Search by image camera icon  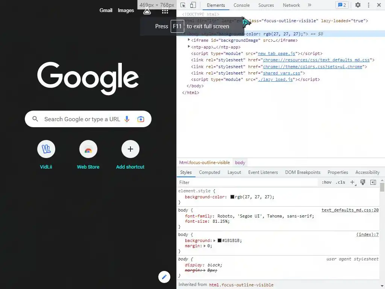[141, 119]
